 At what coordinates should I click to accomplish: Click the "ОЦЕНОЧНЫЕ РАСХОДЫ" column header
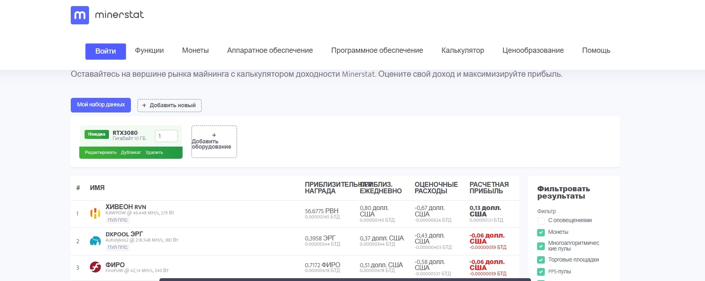(x=436, y=188)
